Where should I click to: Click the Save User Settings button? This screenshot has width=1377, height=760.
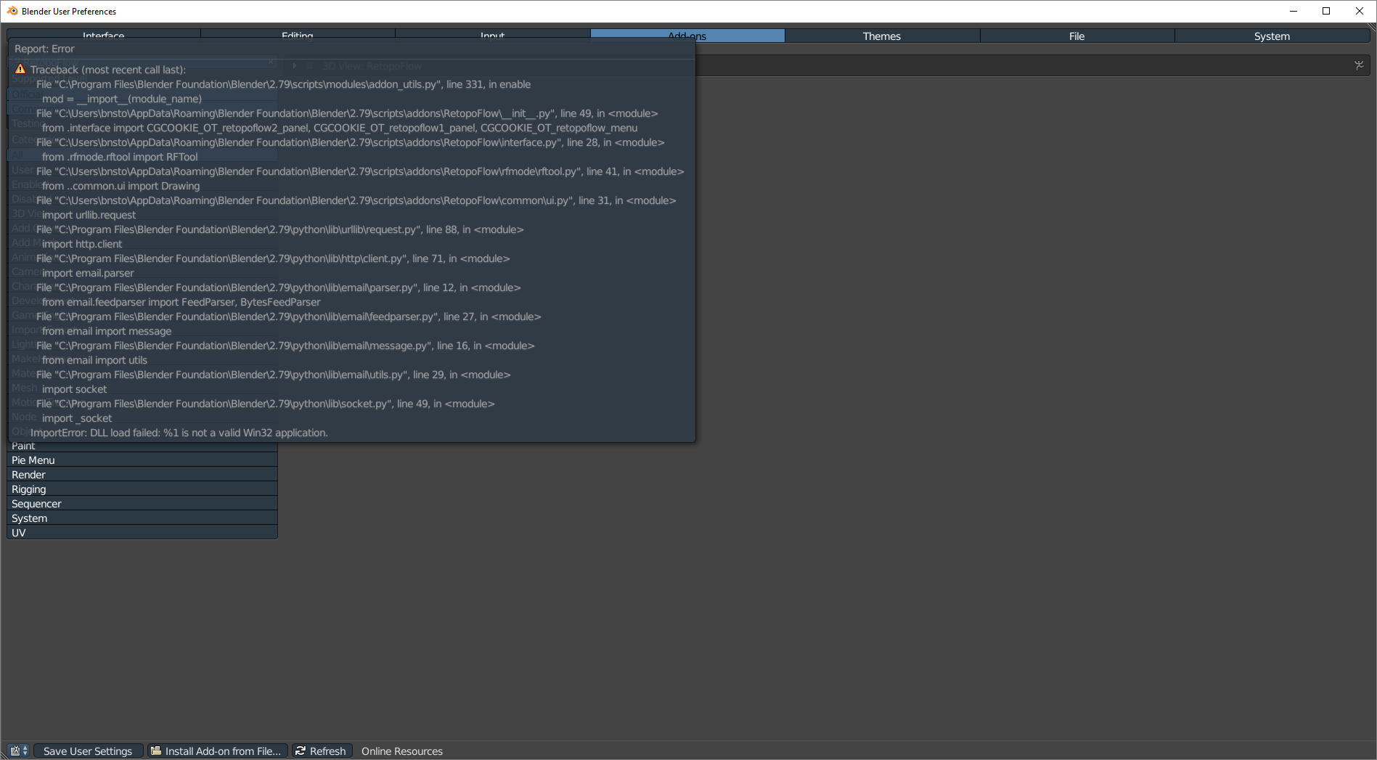[x=88, y=751]
